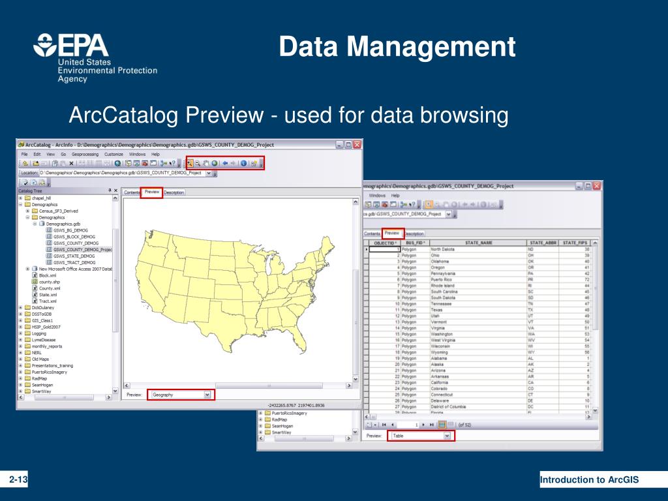Click the What's This help pointer icon
Viewport: 668px width, 501px height.
[172, 163]
